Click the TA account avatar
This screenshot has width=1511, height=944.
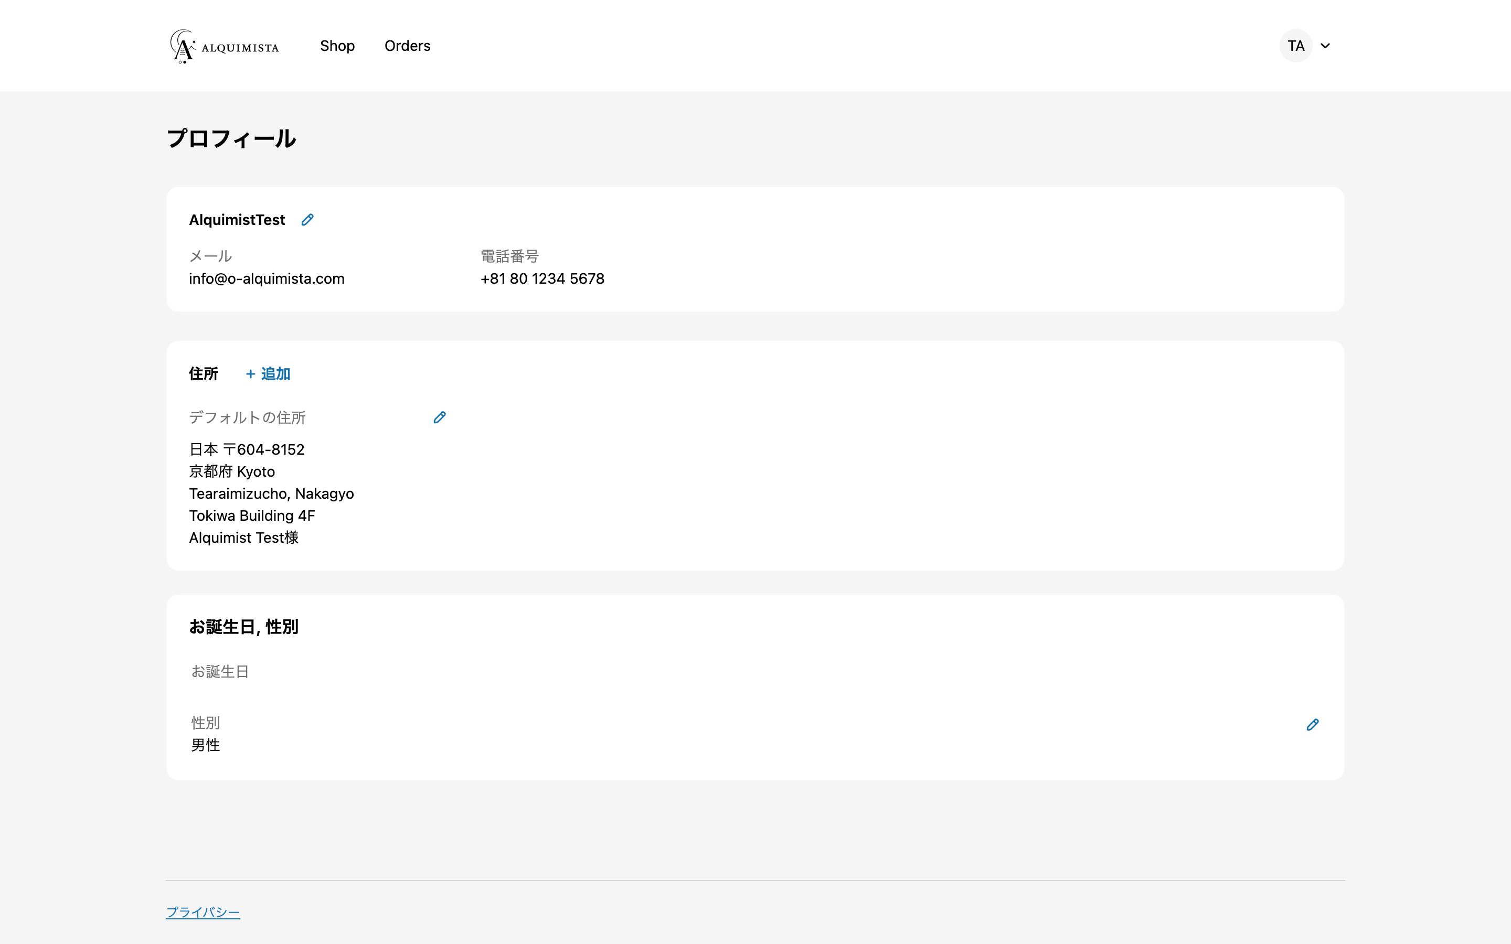[1295, 46]
